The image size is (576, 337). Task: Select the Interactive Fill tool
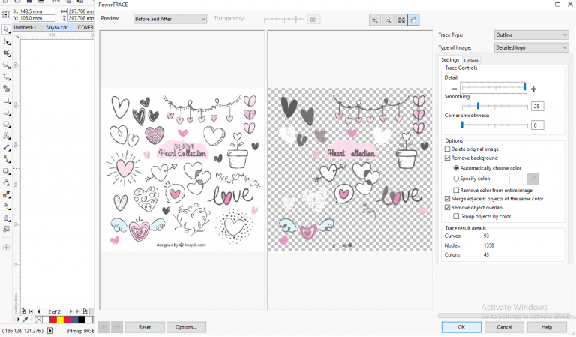(6, 206)
